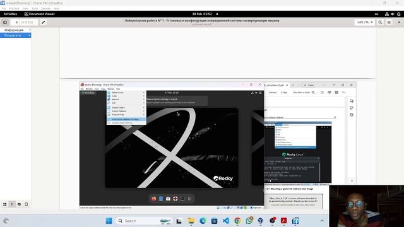Launch Microsoft Edge from the taskbar
This screenshot has height=227, width=404.
203,221
